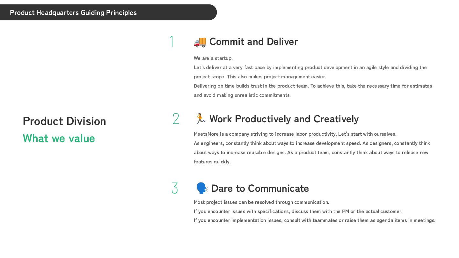
Task: Click the running person emoji icon
Action: (200, 118)
